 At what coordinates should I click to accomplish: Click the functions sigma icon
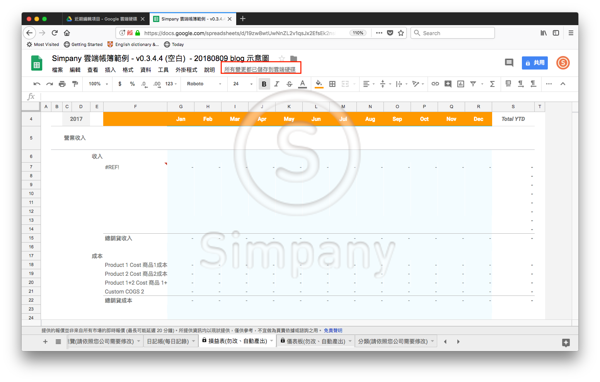pos(492,84)
